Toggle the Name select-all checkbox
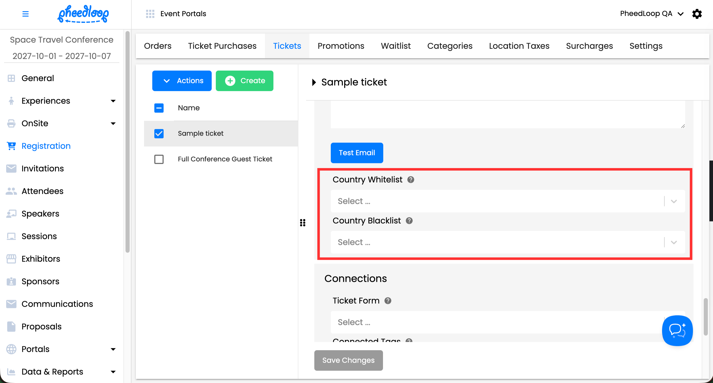The image size is (713, 383). 159,108
